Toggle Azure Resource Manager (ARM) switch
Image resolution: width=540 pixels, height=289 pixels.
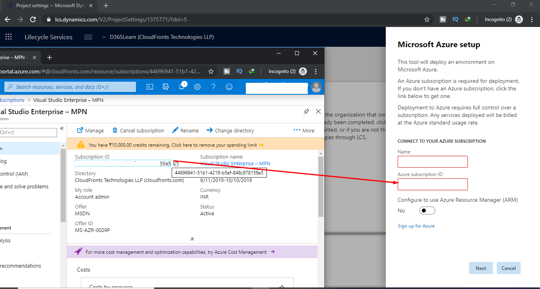[x=427, y=211]
